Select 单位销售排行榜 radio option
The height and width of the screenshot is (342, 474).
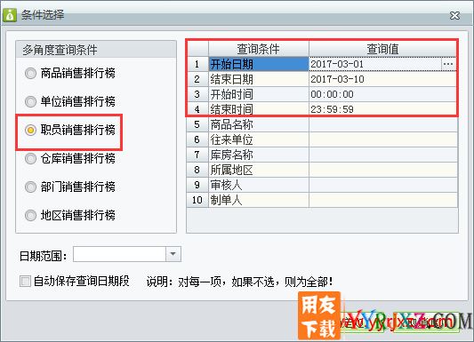tap(30, 101)
